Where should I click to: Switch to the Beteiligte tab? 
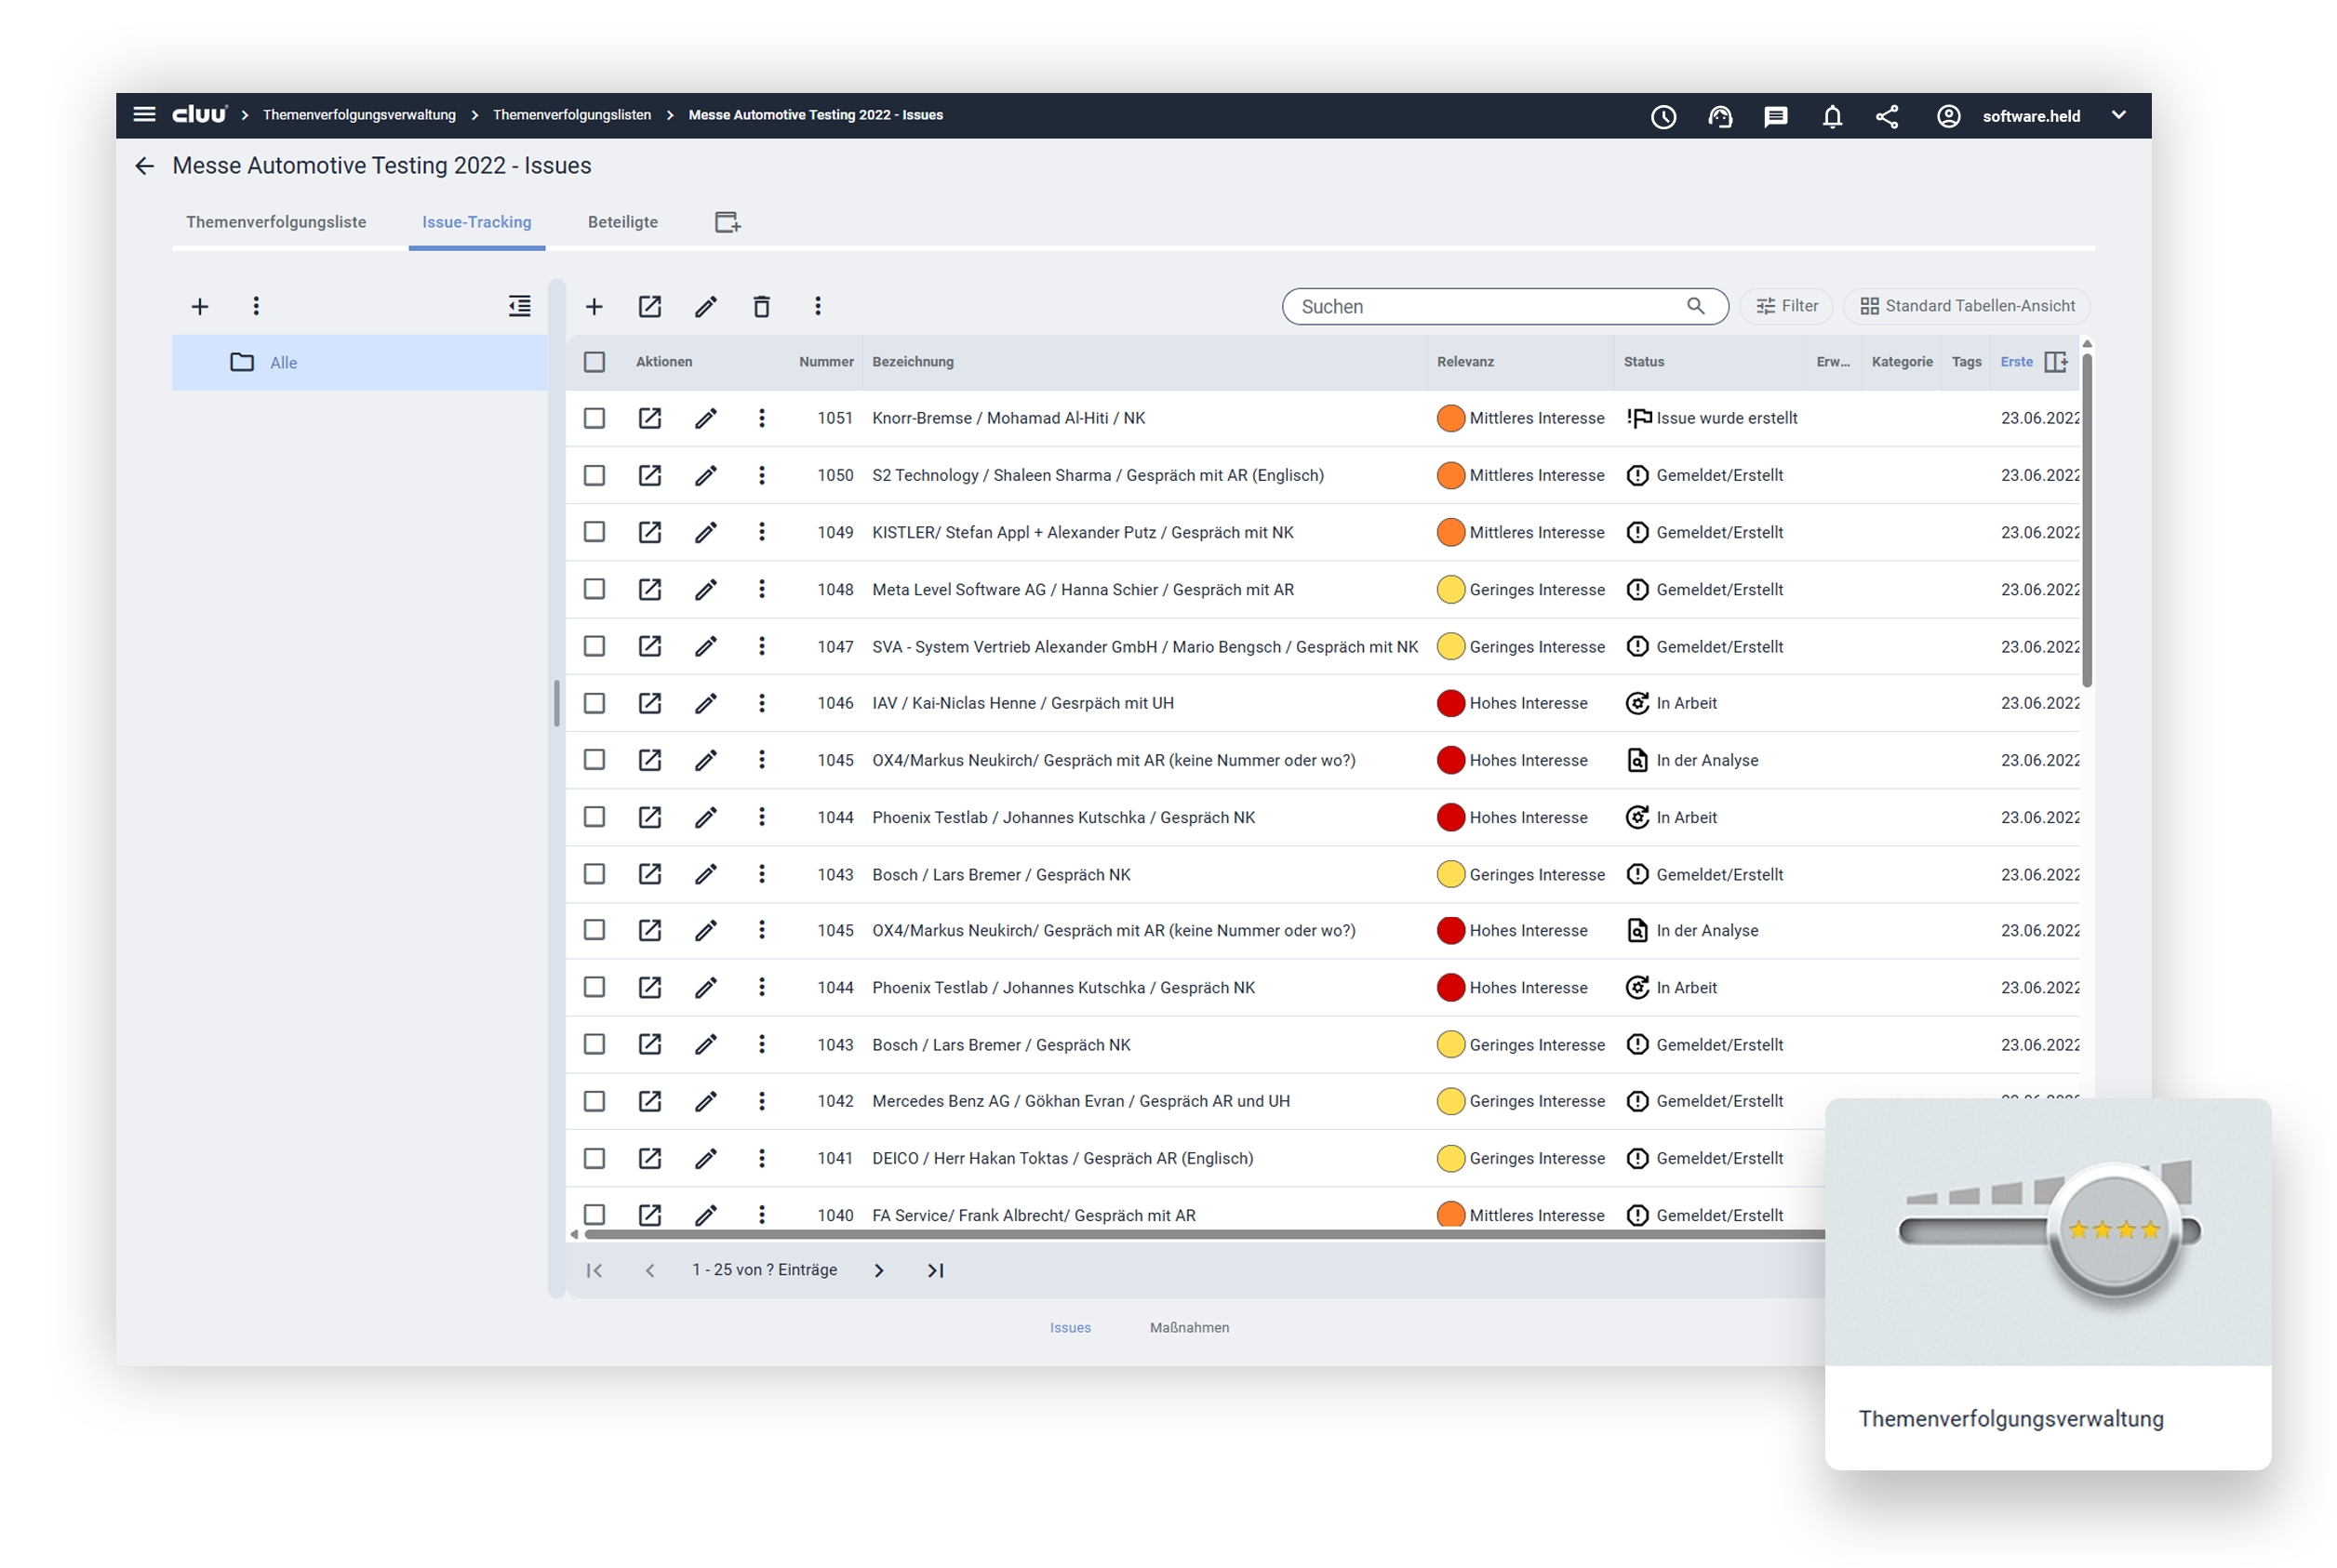622,222
